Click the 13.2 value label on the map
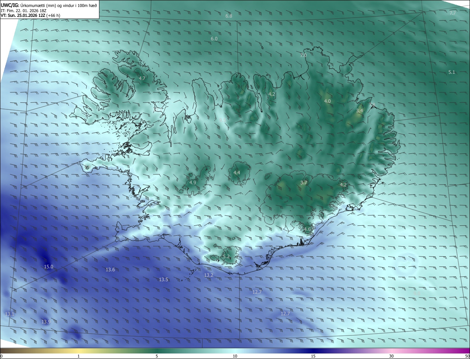 (x=209, y=275)
